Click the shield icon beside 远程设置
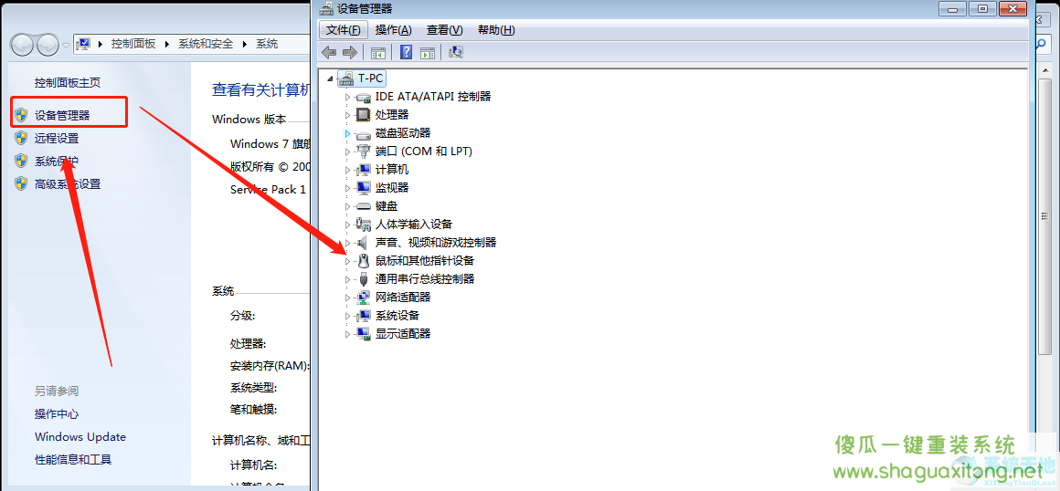Screen dimensions: 1060x491 coord(21,139)
